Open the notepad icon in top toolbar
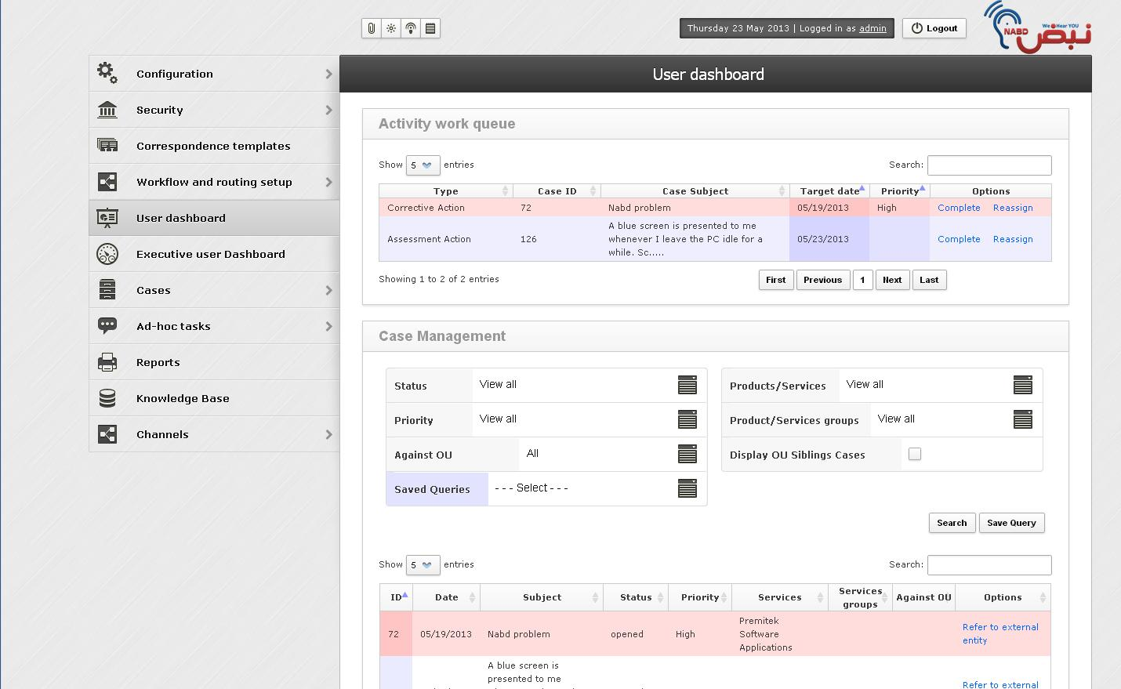 coord(430,27)
